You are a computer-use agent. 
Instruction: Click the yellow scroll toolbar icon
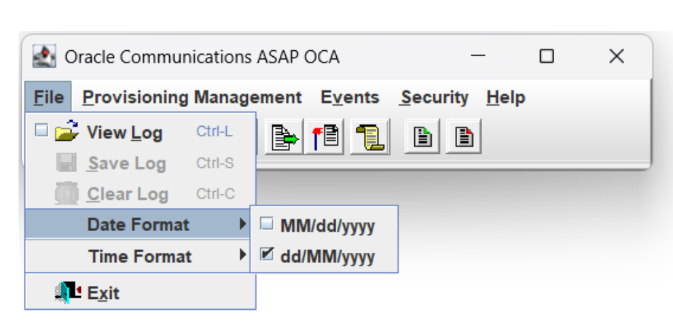(370, 137)
